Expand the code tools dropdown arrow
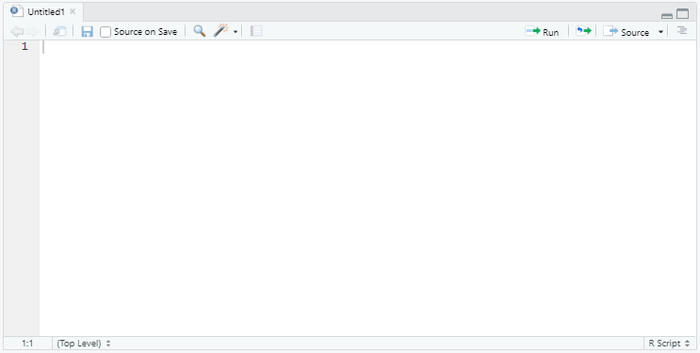Image resolution: width=700 pixels, height=353 pixels. [x=236, y=32]
